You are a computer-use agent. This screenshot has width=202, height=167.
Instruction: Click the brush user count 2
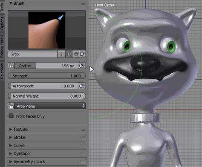pyautogui.click(x=61, y=54)
